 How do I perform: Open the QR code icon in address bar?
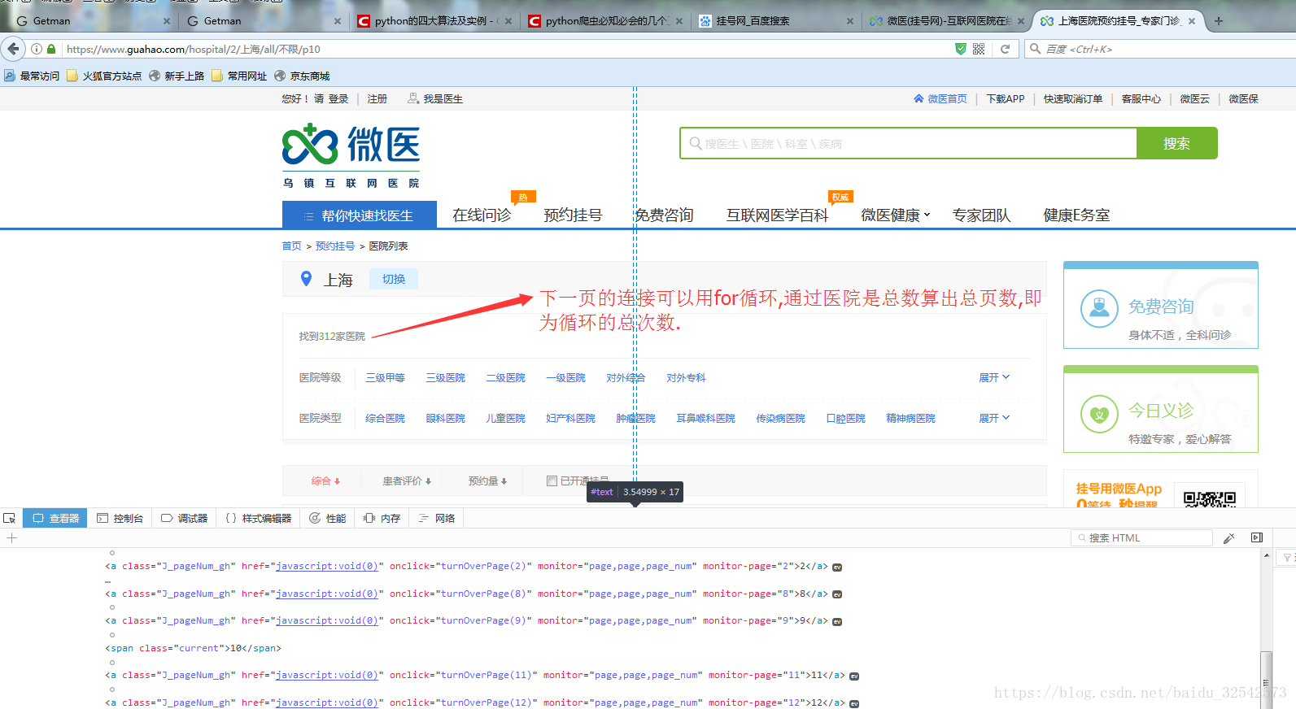(x=979, y=49)
